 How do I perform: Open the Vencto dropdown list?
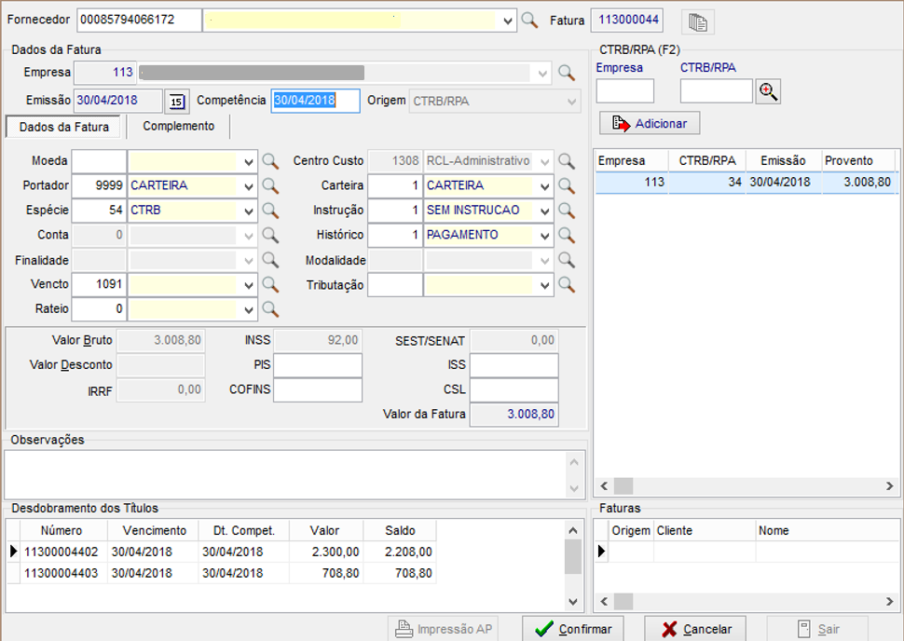pyautogui.click(x=249, y=285)
